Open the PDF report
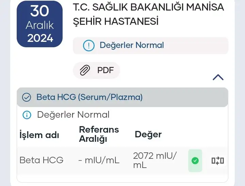The width and height of the screenshot is (245, 186). [x=97, y=71]
